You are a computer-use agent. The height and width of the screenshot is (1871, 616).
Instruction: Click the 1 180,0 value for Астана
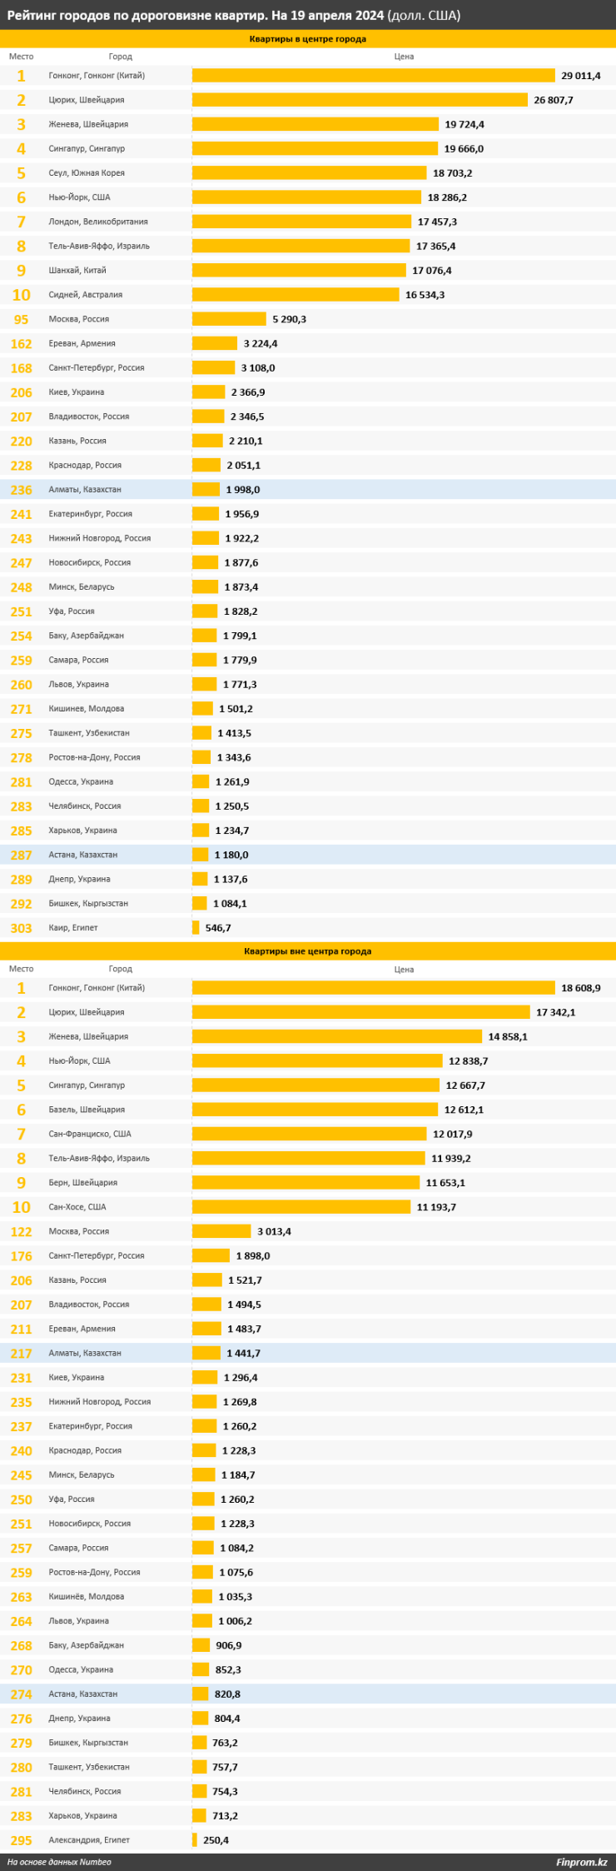click(x=231, y=855)
